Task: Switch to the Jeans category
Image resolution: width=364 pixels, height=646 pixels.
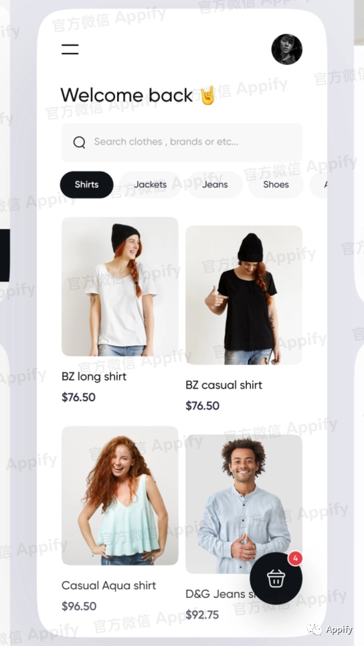Action: (215, 185)
